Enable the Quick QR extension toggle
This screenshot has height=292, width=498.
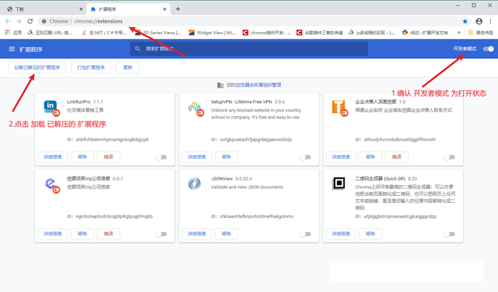450,234
